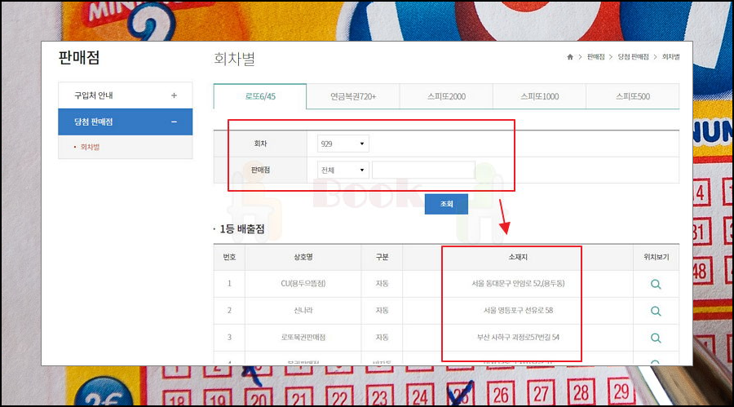Open the 회차 dropdown showing 929
The width and height of the screenshot is (734, 407).
[343, 144]
